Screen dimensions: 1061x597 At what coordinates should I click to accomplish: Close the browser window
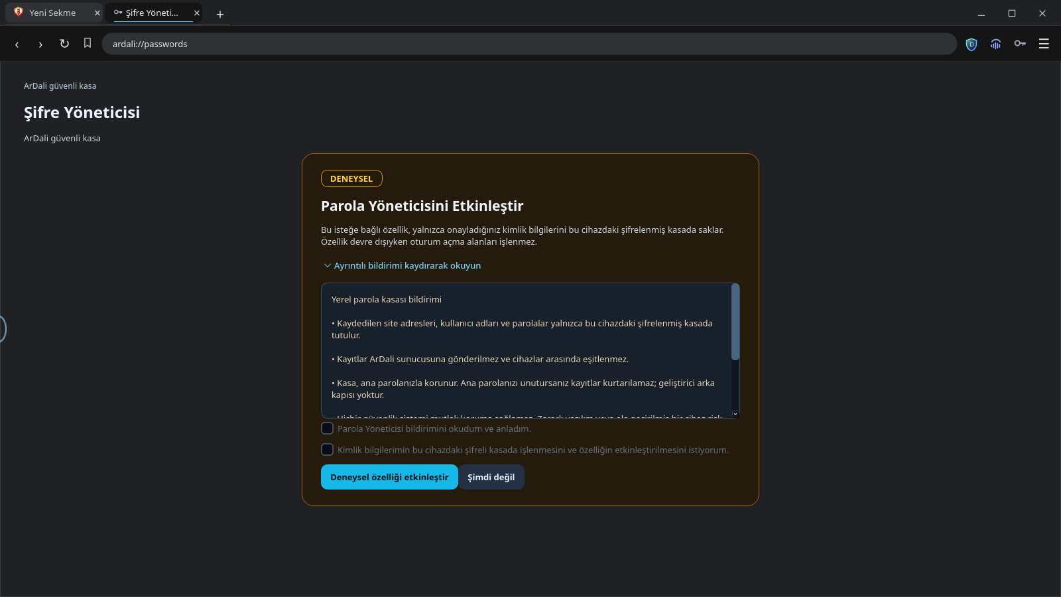pos(1042,13)
